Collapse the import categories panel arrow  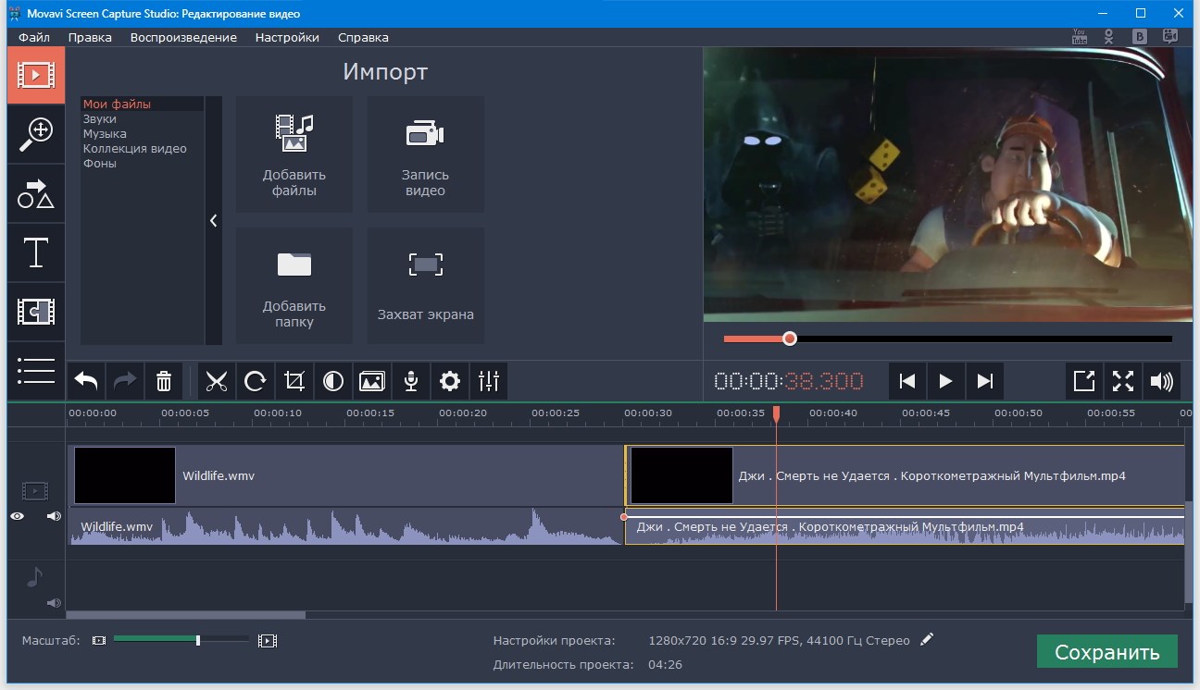click(x=214, y=220)
